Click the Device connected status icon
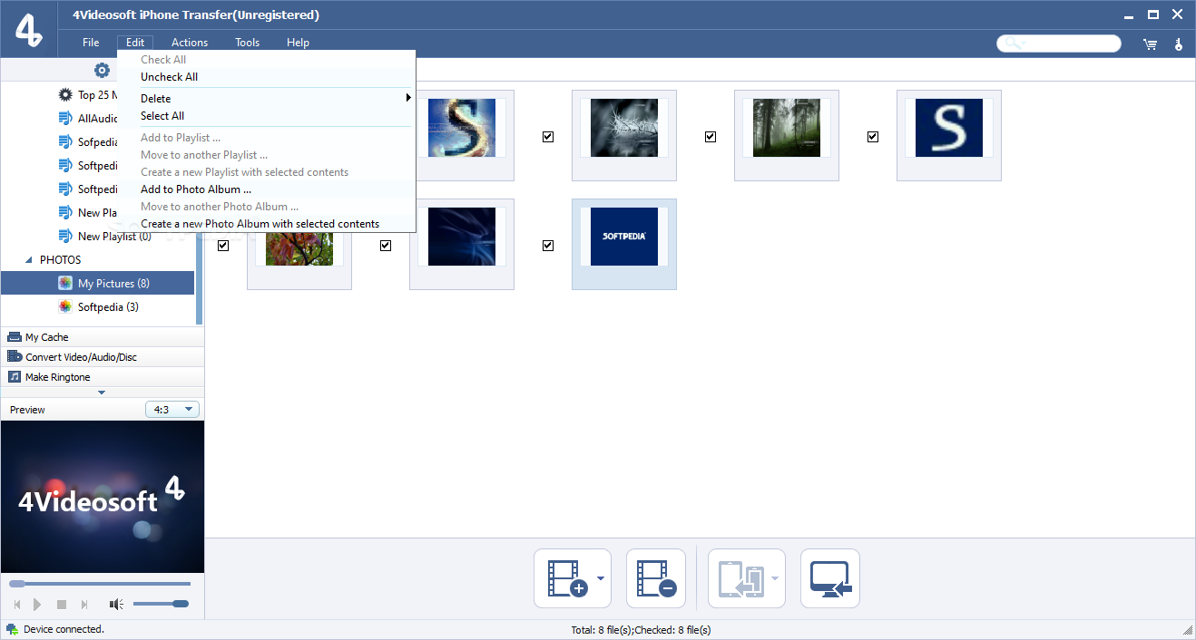The height and width of the screenshot is (640, 1196). (x=12, y=629)
